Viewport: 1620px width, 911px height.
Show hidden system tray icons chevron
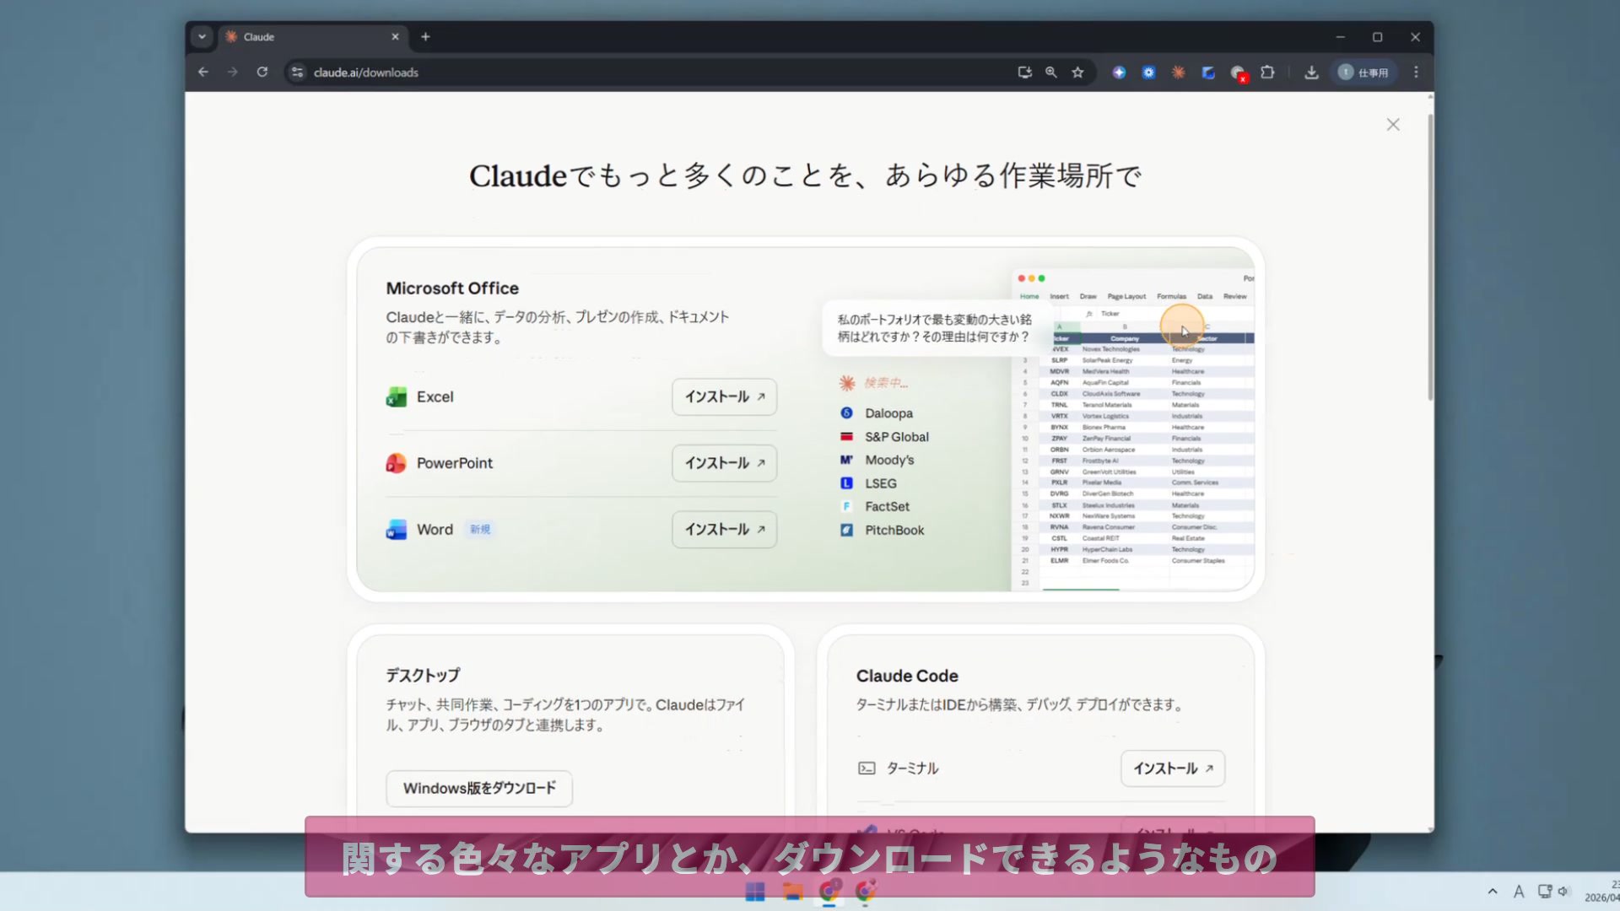pyautogui.click(x=1493, y=892)
